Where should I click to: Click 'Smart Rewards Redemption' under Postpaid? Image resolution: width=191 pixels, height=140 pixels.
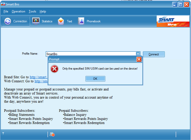point(29,123)
